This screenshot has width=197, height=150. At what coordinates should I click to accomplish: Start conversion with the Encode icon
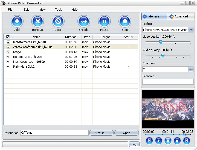tap(84, 21)
